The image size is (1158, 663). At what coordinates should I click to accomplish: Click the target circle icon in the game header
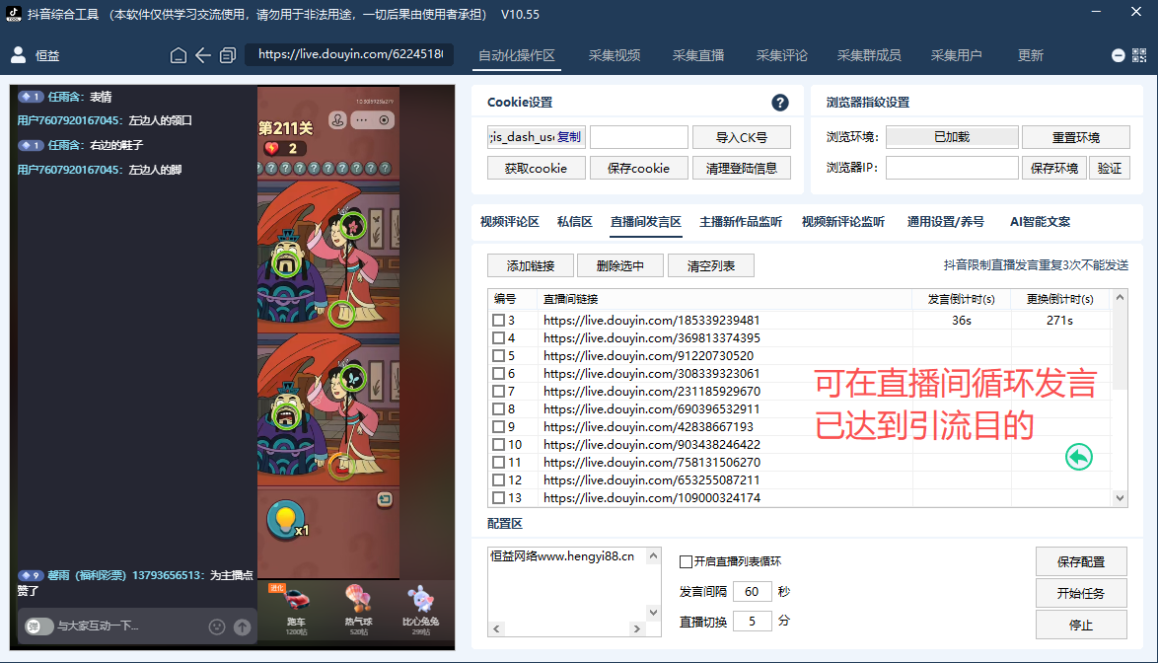click(x=384, y=119)
